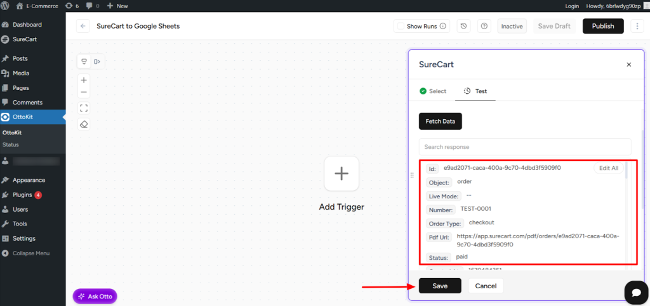
Task: Toggle the Show Runs checkbox
Action: point(400,26)
